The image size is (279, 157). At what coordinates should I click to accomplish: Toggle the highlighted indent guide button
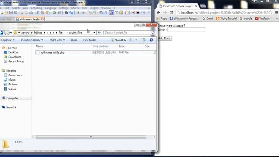coord(112,13)
